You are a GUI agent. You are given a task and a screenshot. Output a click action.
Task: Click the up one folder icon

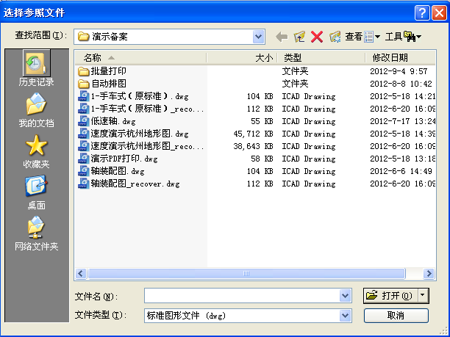299,36
